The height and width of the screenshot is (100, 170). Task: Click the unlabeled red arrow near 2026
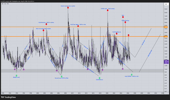(x=128, y=35)
